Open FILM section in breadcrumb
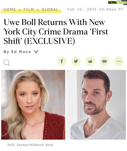This screenshot has height=151, width=127. (x=29, y=10)
